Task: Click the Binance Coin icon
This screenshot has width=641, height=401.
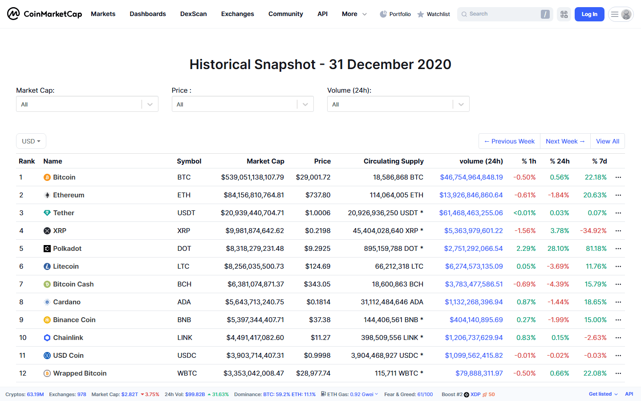Action: tap(47, 320)
